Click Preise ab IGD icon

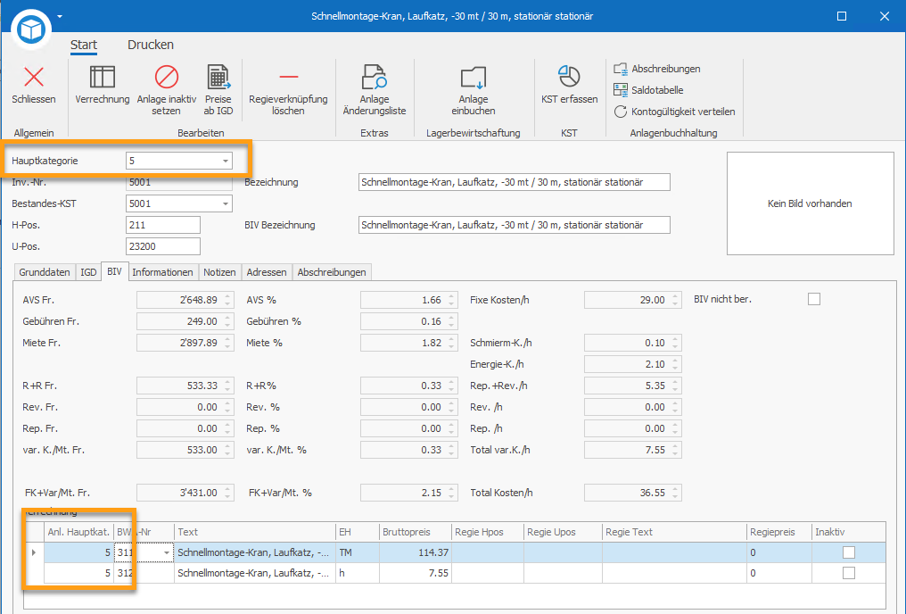(218, 77)
